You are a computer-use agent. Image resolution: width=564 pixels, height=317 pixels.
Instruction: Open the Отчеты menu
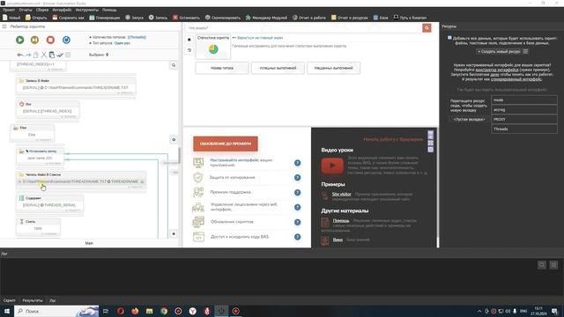pos(26,10)
